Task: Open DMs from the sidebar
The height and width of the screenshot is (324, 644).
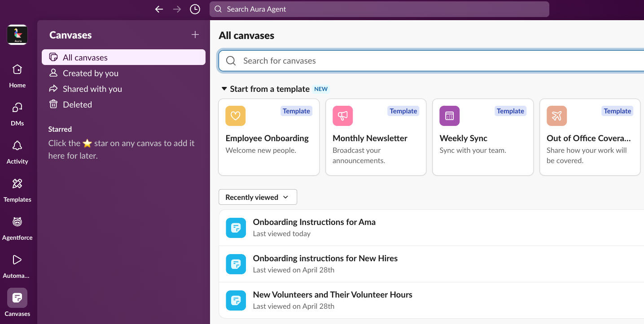Action: click(18, 113)
